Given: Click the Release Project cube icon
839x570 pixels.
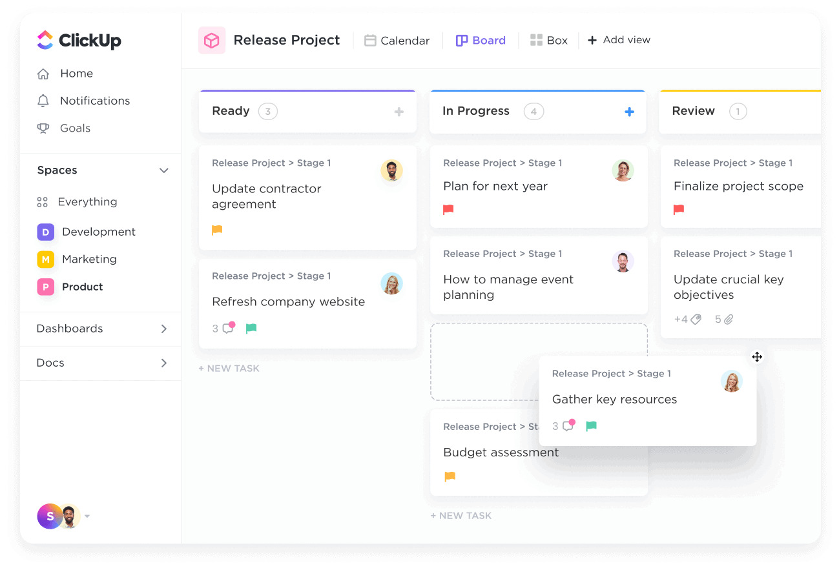Looking at the screenshot, I should pyautogui.click(x=211, y=40).
